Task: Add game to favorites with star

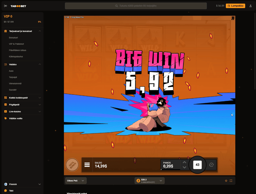Action: pyautogui.click(x=226, y=180)
